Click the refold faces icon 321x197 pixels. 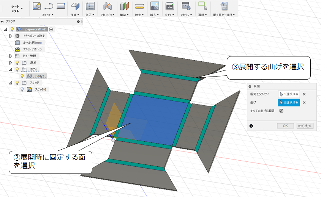[224, 6]
